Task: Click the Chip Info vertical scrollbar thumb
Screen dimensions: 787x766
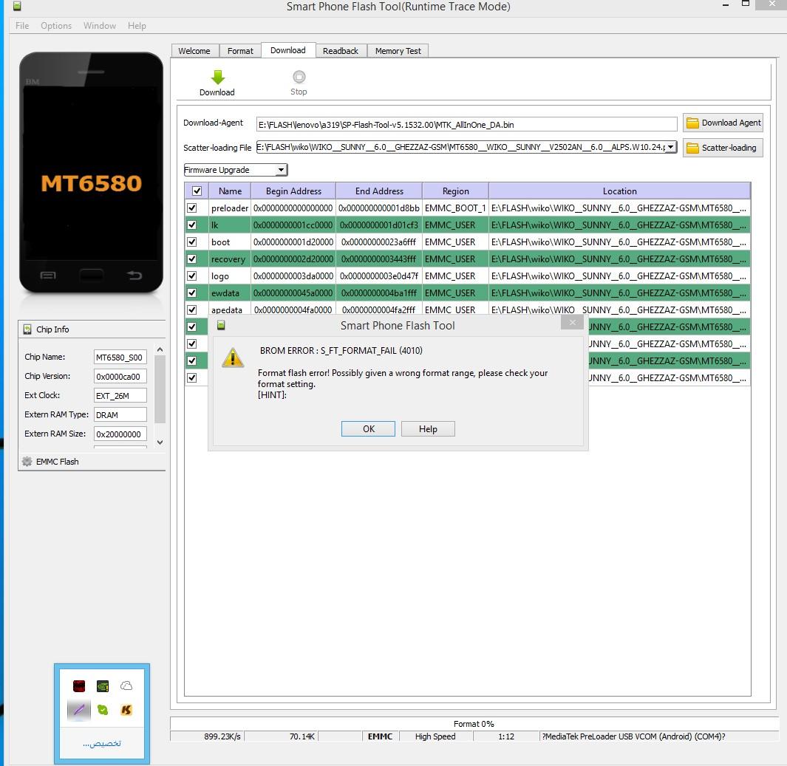Action: 160,390
